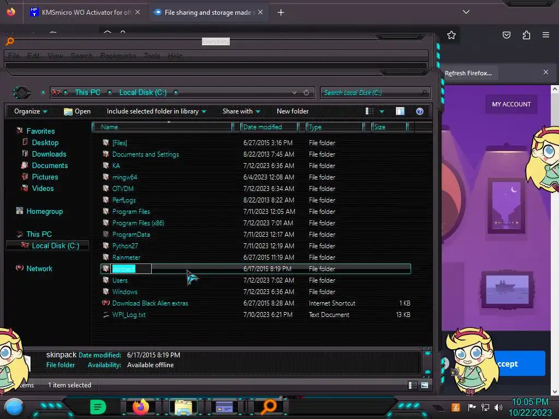The image size is (559, 419).
Task: Open the Download Black Alien extras shortcut
Action: click(150, 303)
